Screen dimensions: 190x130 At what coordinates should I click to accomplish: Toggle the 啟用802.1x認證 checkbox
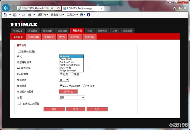(19, 103)
